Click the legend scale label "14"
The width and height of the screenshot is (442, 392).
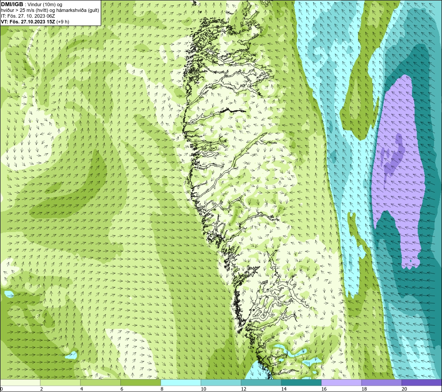click(284, 389)
